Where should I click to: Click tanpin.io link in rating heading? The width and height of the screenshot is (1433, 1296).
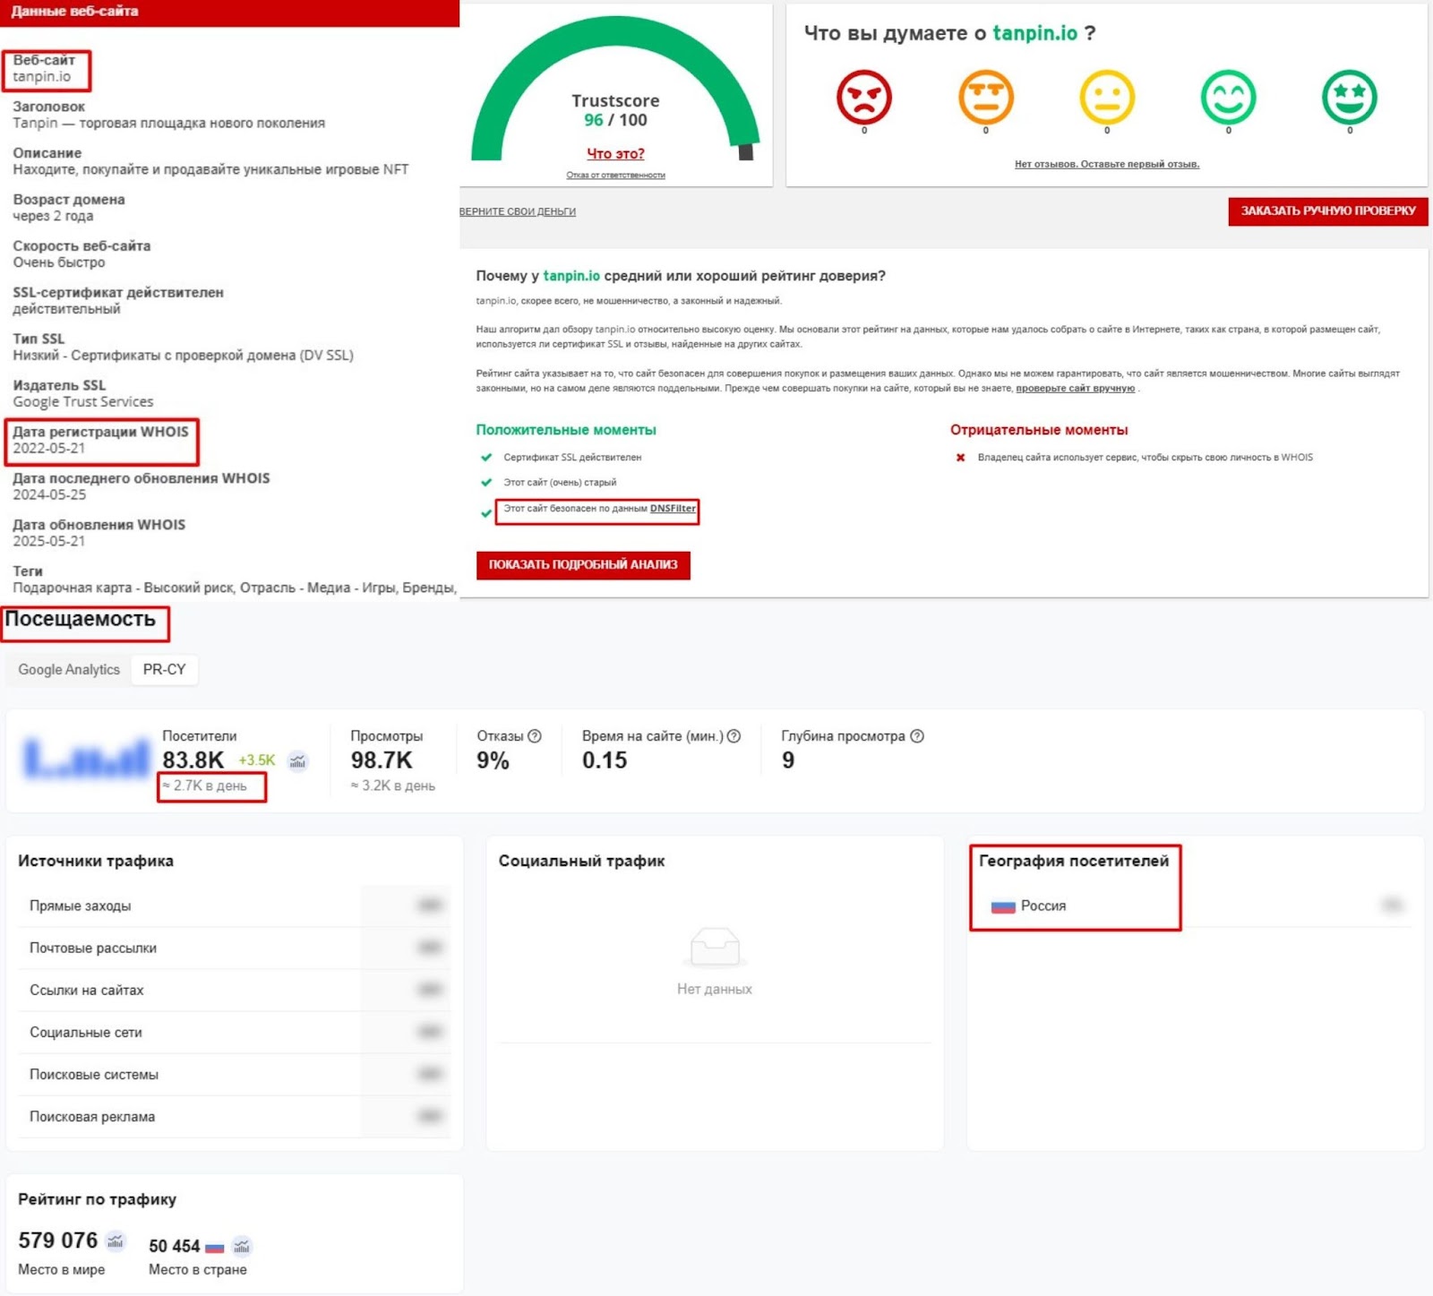click(571, 276)
